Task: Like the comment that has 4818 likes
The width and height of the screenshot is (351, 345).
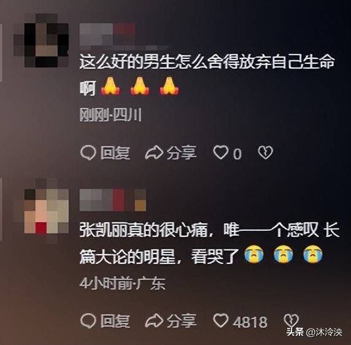Action: pyautogui.click(x=221, y=320)
